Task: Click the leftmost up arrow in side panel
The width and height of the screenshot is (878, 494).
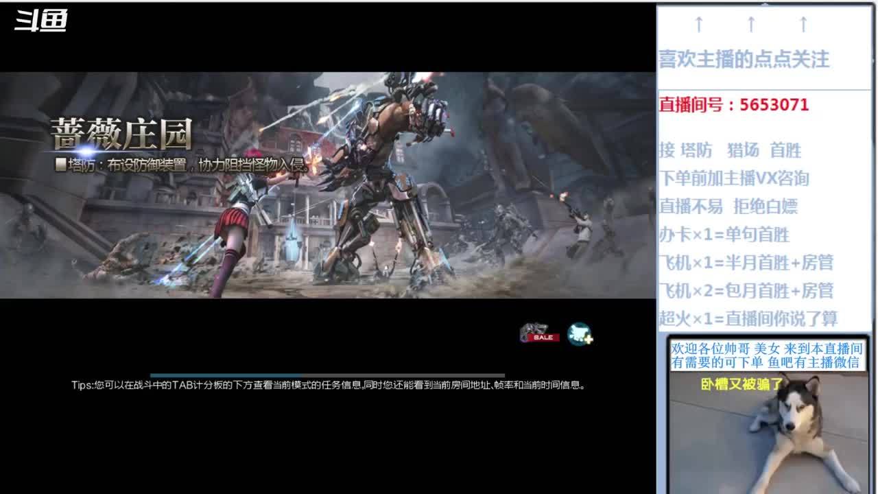Action: (x=699, y=25)
